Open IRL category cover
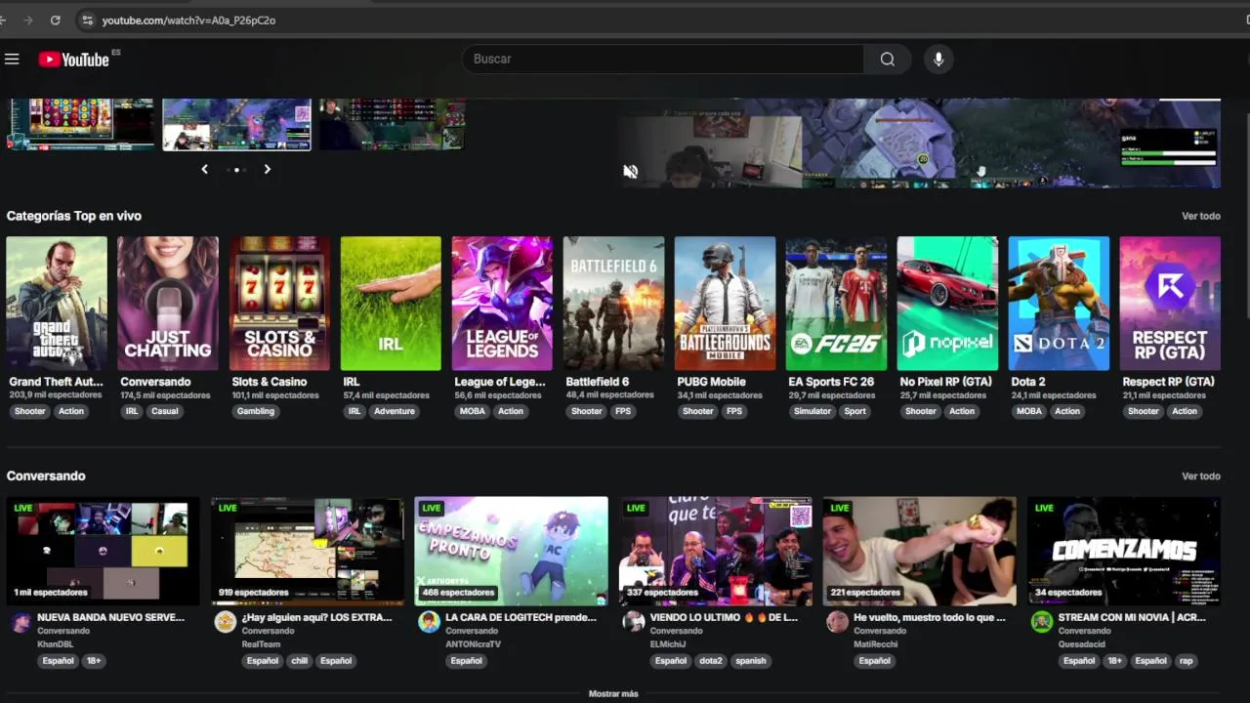 point(391,304)
